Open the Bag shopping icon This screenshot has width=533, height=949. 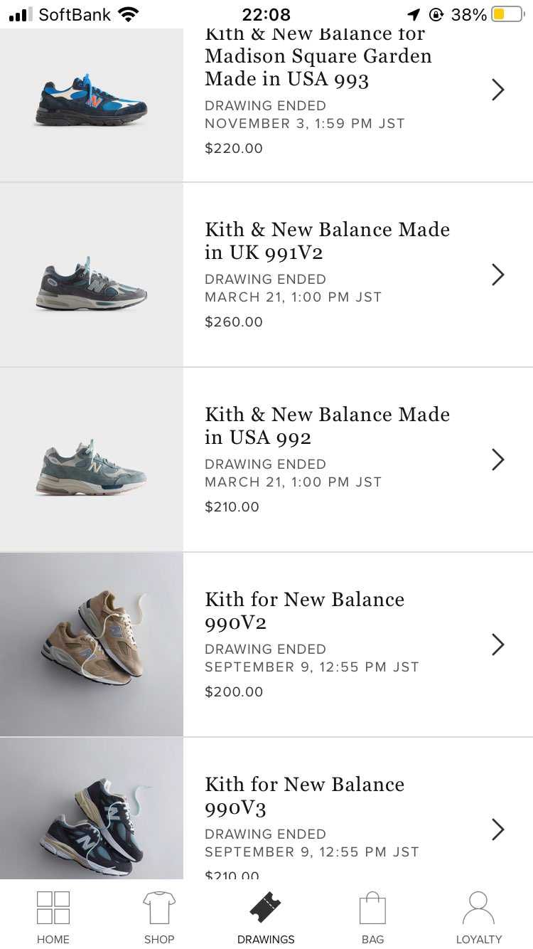point(372,908)
